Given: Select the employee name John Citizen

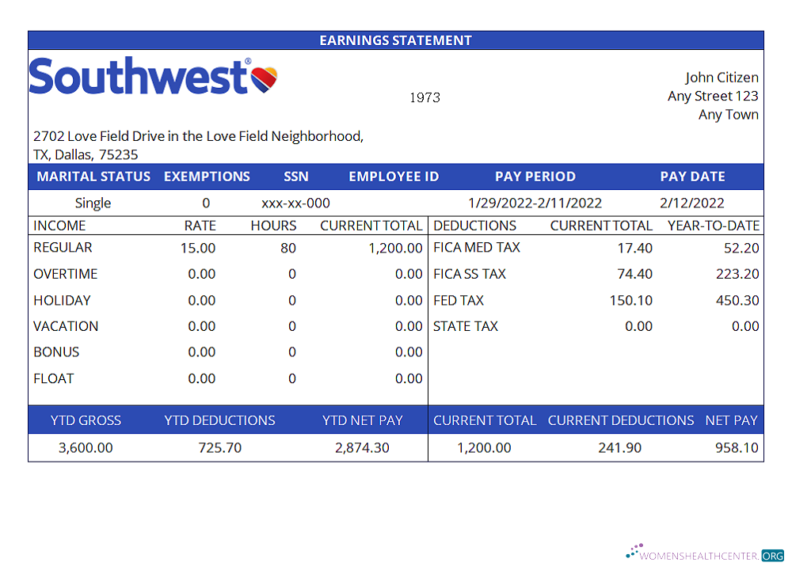Looking at the screenshot, I should coord(722,77).
